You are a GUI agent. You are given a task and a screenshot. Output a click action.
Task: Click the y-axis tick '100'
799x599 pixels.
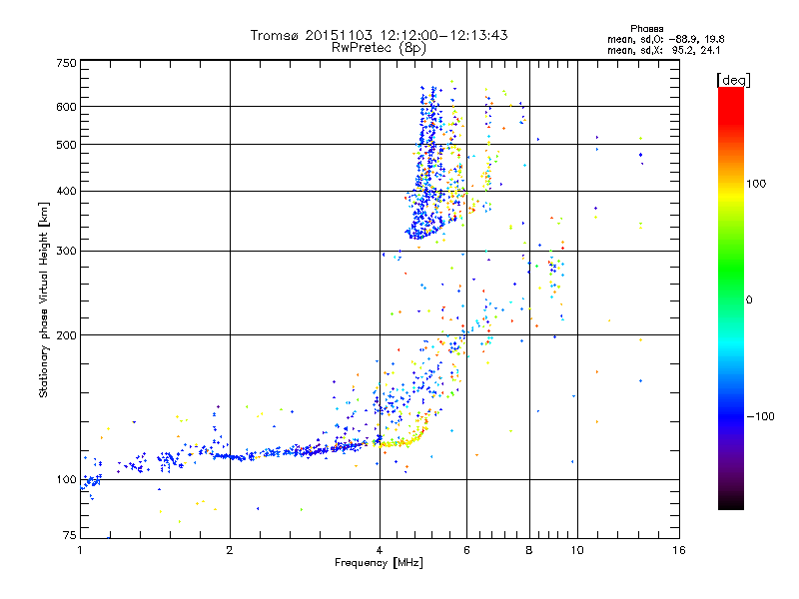coord(66,479)
